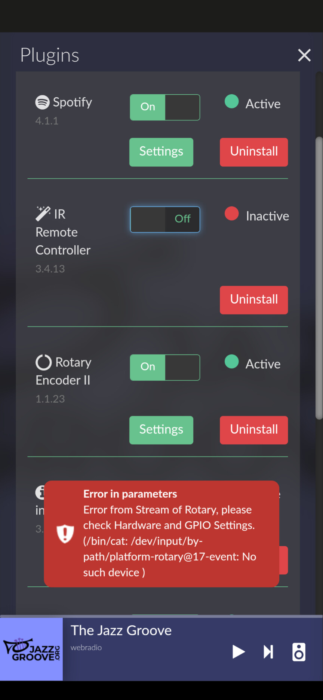This screenshot has width=323, height=700.
Task: Open the speaker output device icon
Action: tap(299, 652)
